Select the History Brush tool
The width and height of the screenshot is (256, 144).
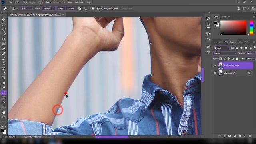pos(4,68)
